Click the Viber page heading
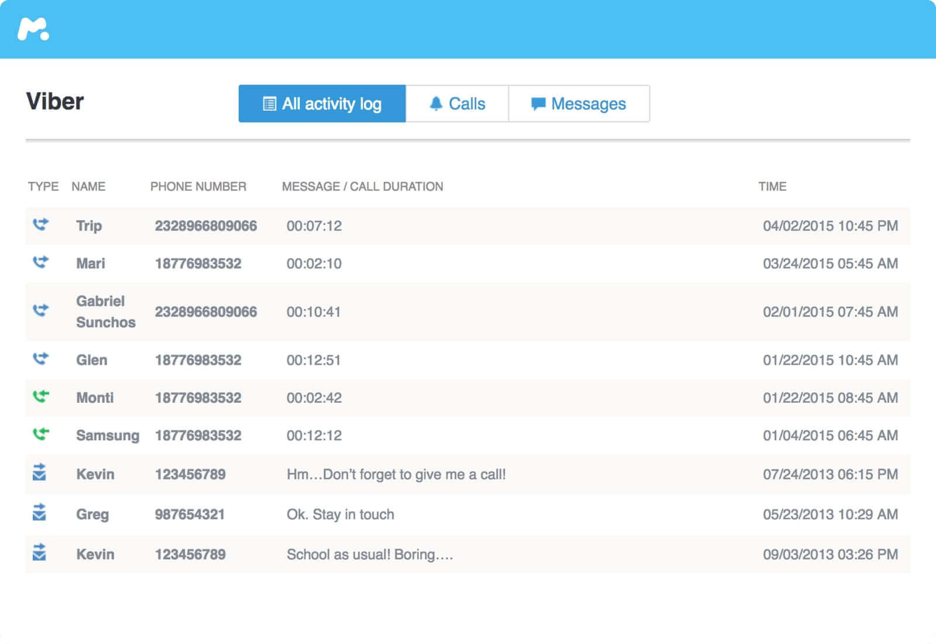936x644 pixels. (55, 101)
